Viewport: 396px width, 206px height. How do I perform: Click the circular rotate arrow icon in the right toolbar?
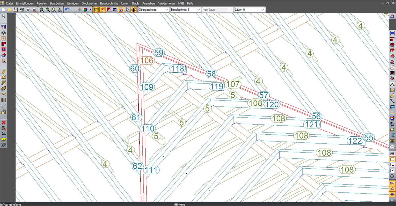(x=392, y=176)
